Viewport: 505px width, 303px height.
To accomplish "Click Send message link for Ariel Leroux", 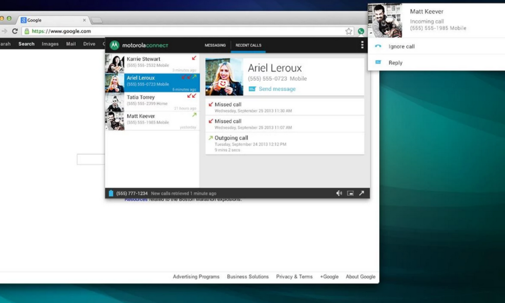I will pyautogui.click(x=276, y=89).
